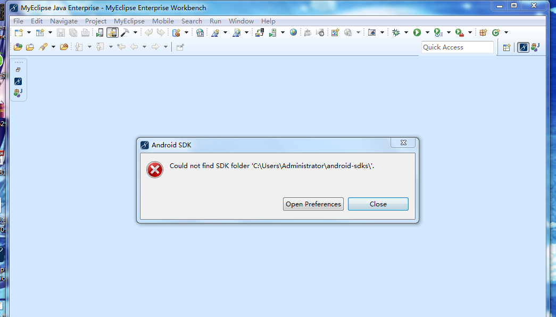This screenshot has height=317, width=556.
Task: Click the green New Java Class icon
Action: (496, 32)
